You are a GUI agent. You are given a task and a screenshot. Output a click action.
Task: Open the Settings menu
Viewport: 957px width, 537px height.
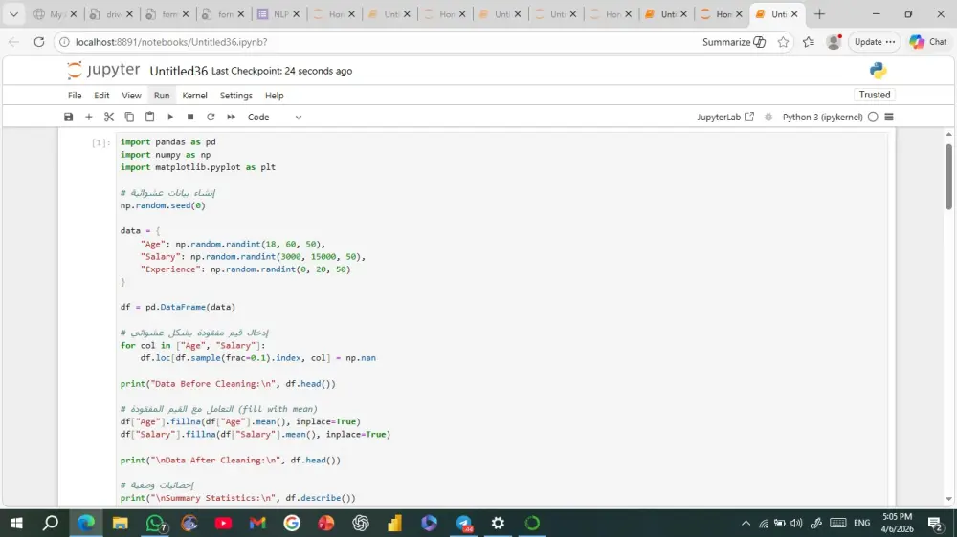coord(236,96)
